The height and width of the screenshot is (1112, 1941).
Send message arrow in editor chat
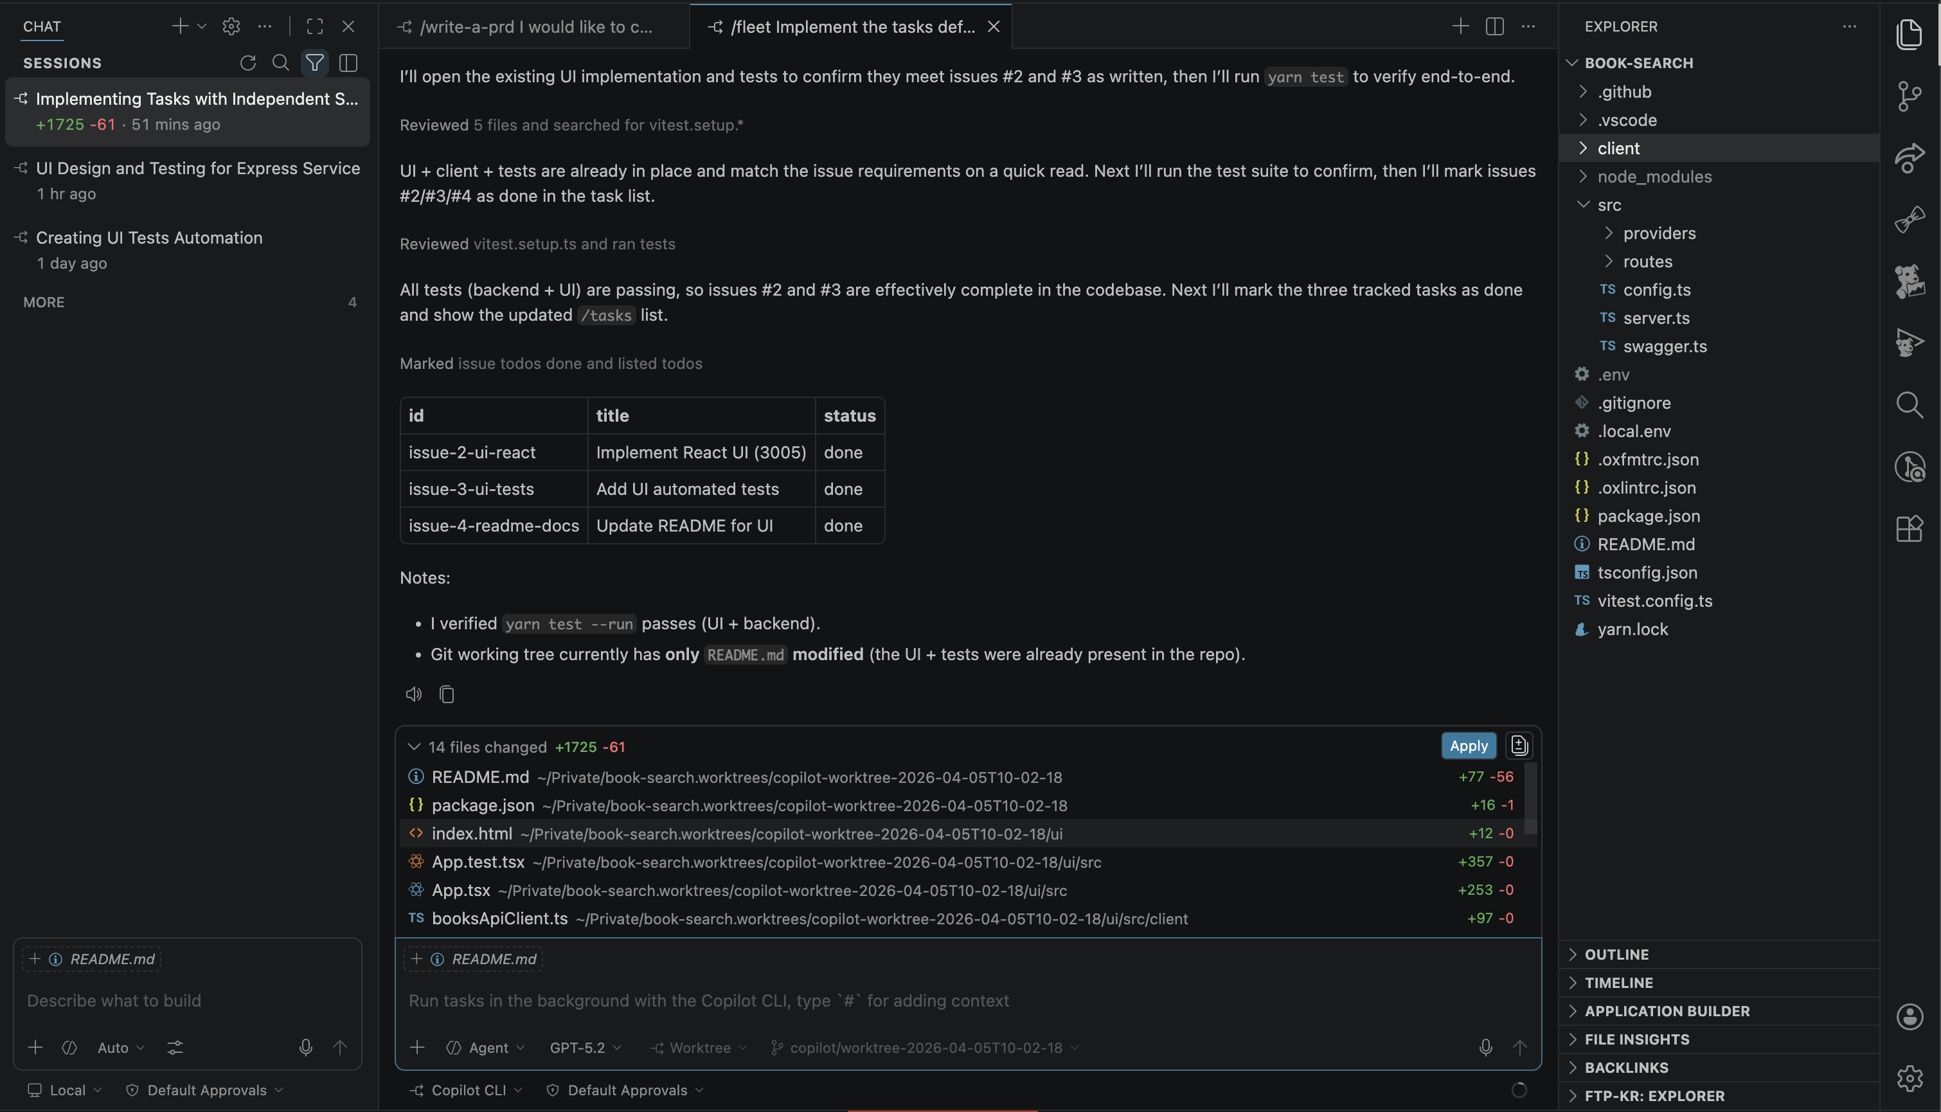[1519, 1048]
